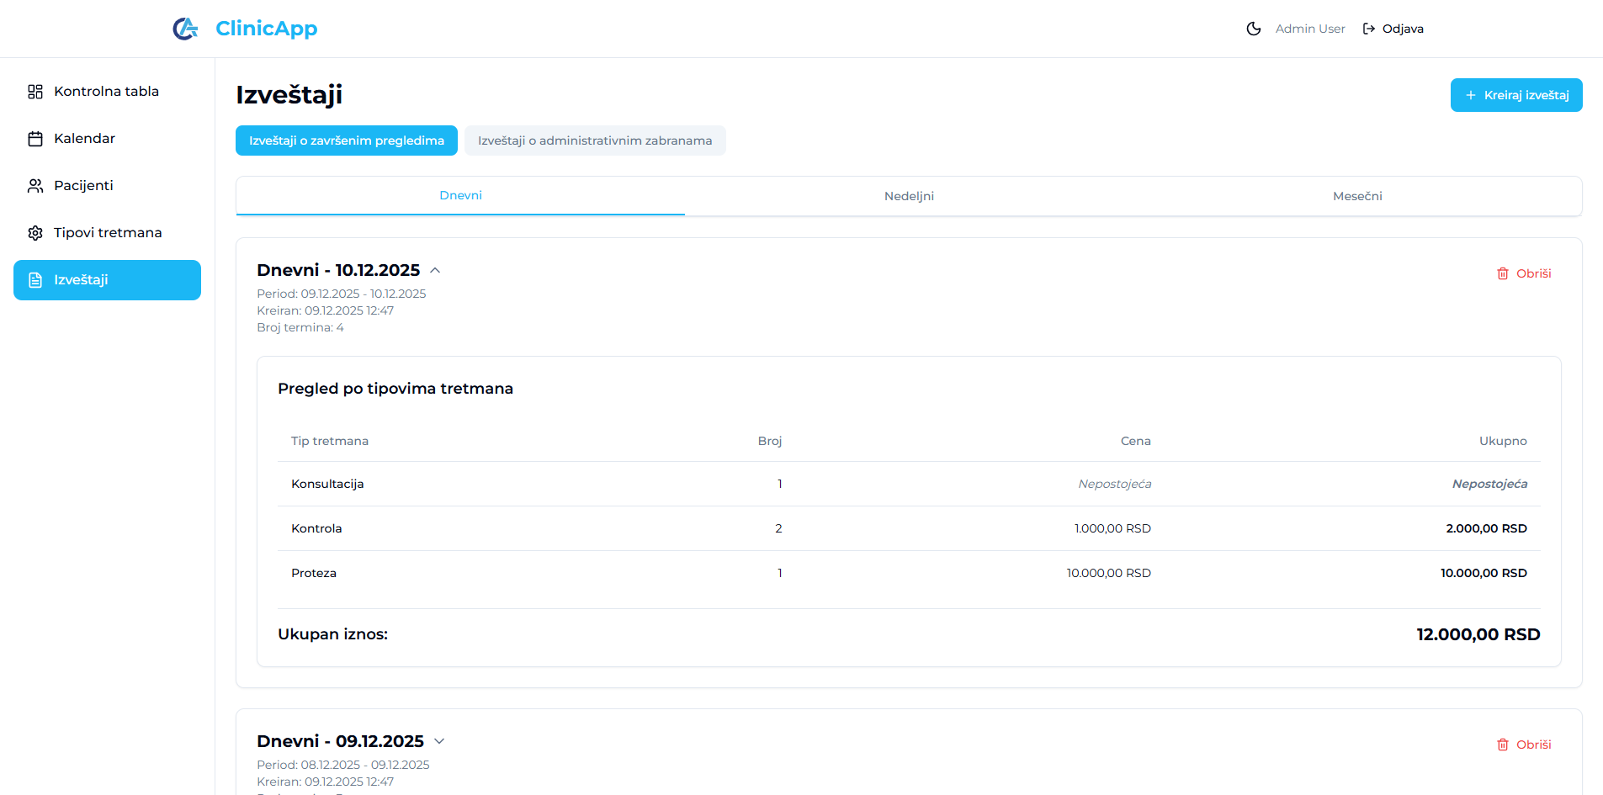The height and width of the screenshot is (795, 1603).
Task: Click the Kontrola row in treatment table
Action: pyautogui.click(x=909, y=528)
